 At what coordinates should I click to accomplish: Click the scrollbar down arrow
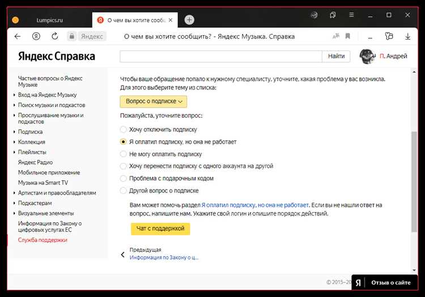(414, 270)
